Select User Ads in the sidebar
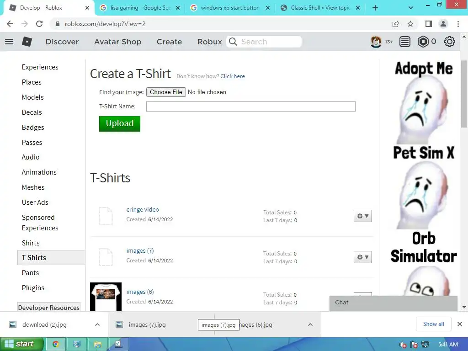The width and height of the screenshot is (468, 351). click(35, 202)
